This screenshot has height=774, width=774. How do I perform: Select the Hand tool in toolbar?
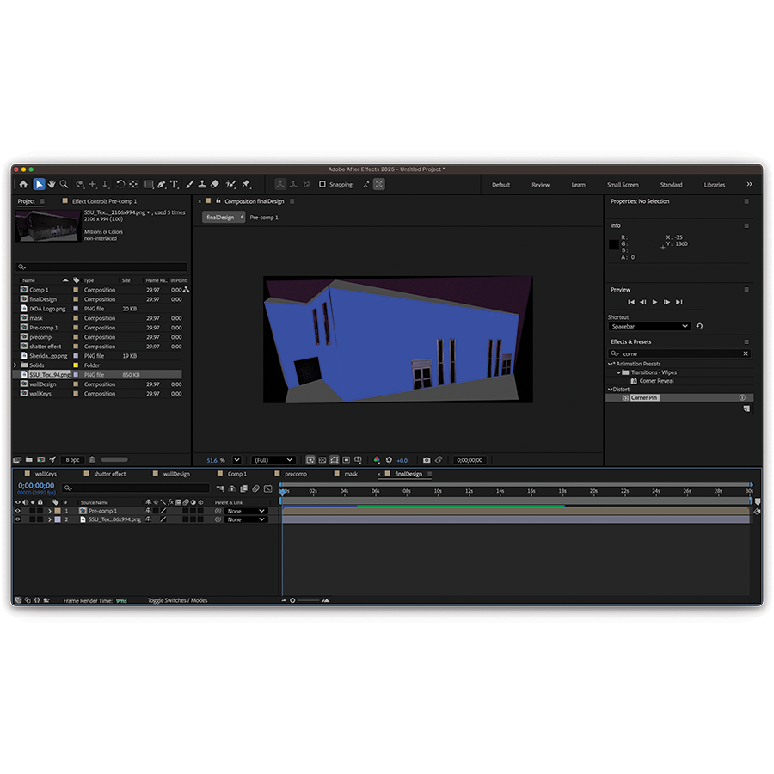click(52, 184)
